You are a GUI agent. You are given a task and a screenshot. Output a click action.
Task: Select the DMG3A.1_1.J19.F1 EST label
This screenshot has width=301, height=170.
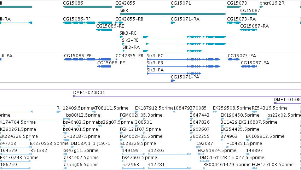91,144
